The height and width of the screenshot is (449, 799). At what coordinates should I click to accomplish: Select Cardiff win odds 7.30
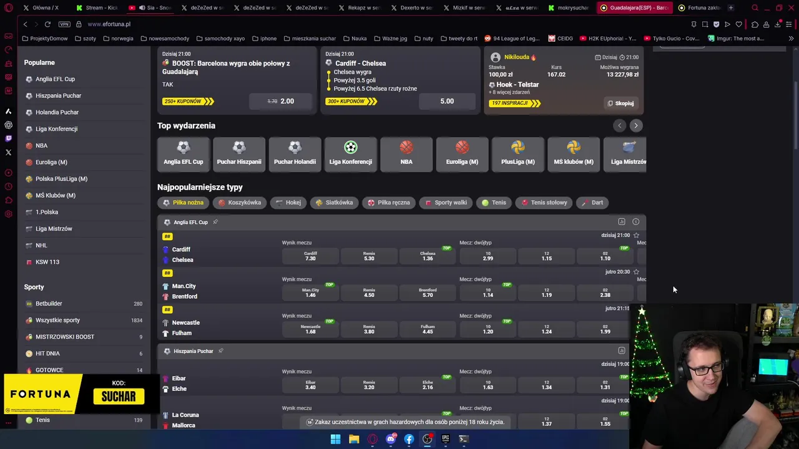point(310,256)
